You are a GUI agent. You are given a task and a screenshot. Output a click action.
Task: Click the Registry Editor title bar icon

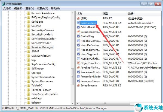[x=4, y=4]
